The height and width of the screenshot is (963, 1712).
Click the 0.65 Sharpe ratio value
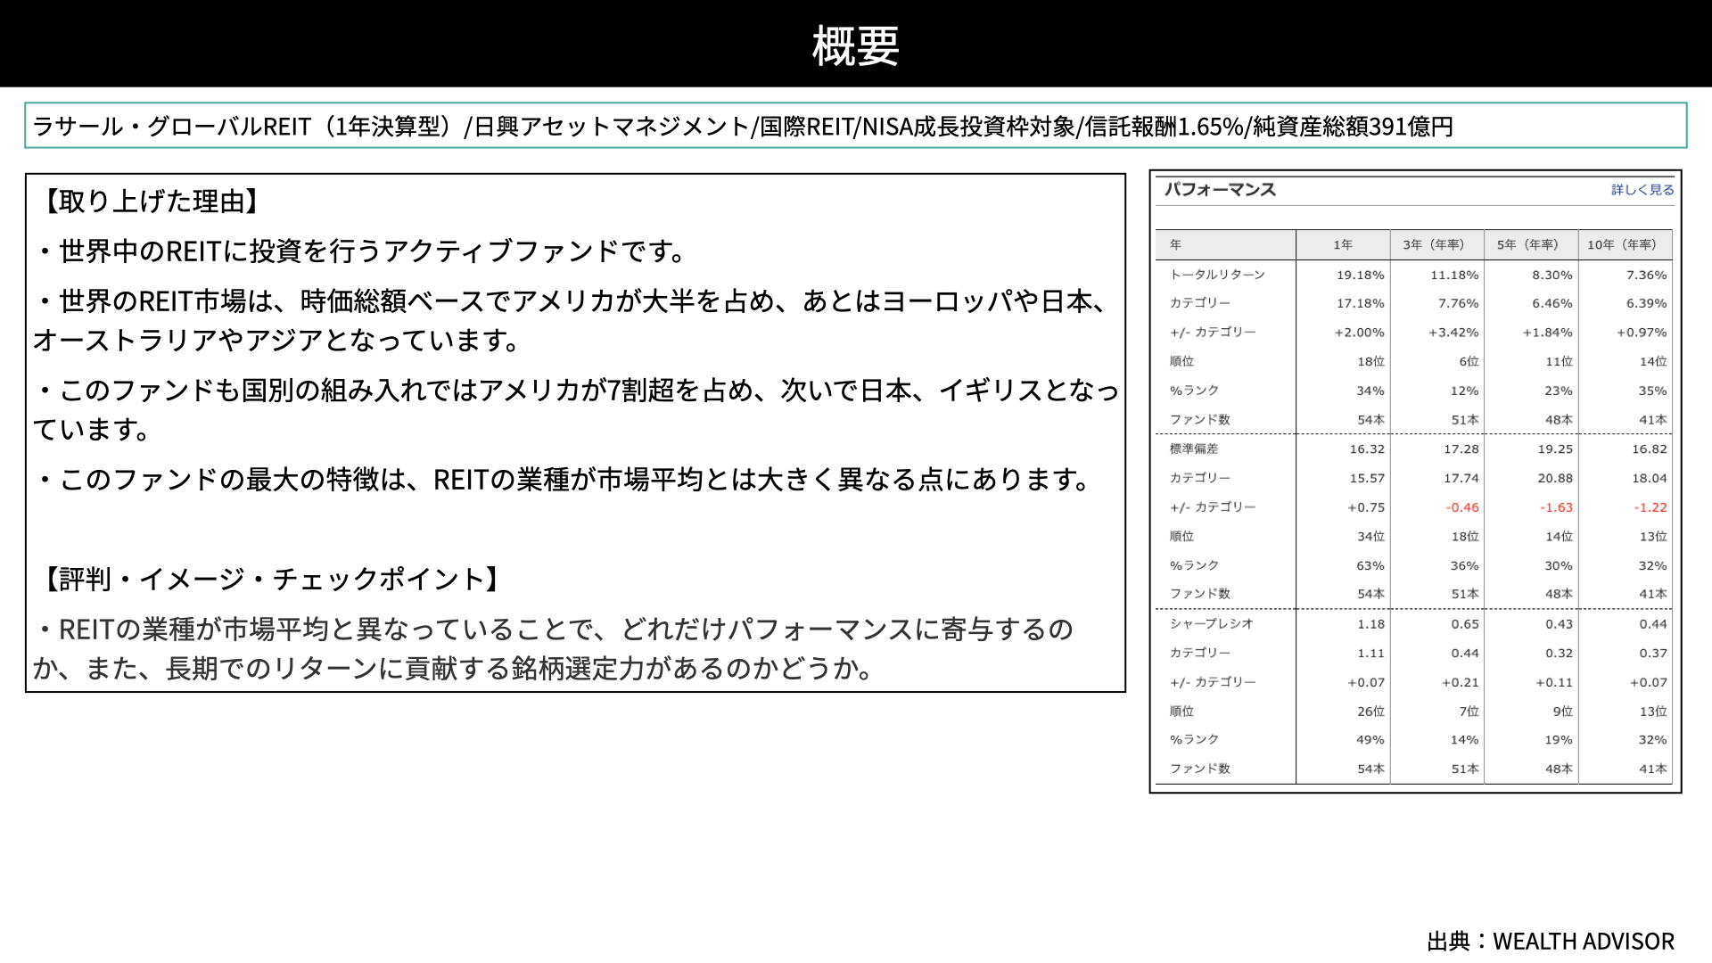[x=1465, y=624]
